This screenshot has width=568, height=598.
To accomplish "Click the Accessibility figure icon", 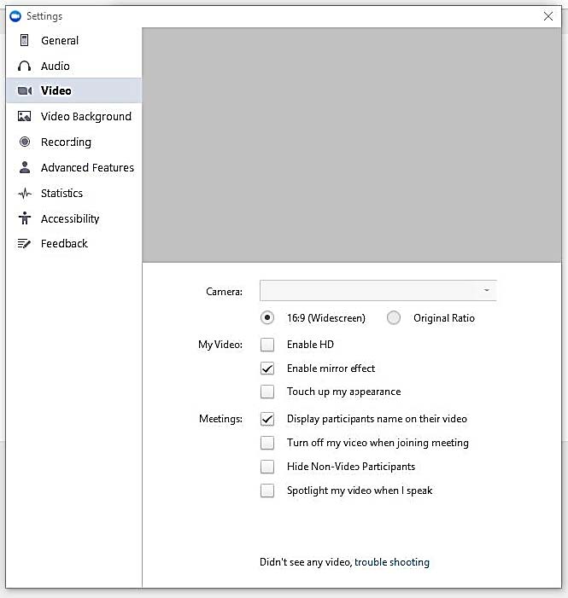I will pyautogui.click(x=24, y=218).
